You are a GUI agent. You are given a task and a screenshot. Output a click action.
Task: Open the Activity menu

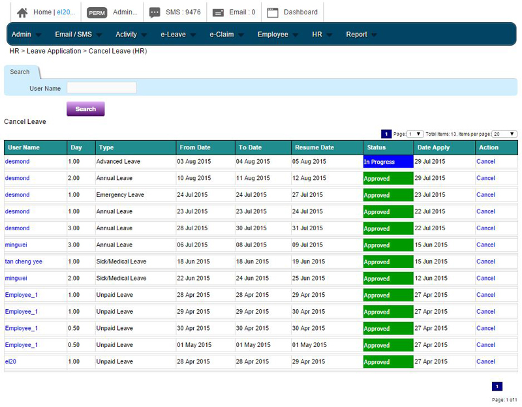131,35
